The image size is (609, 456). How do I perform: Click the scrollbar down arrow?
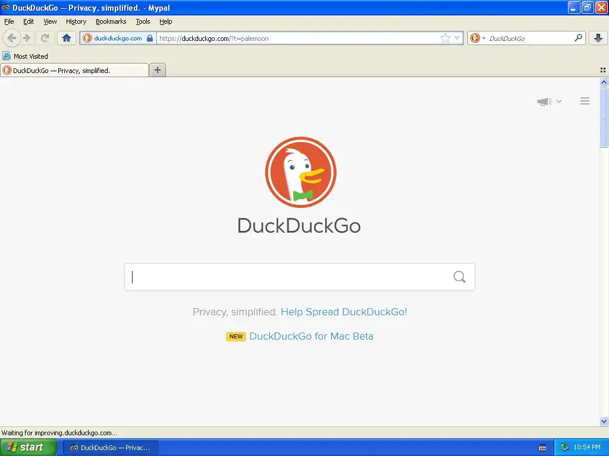point(604,421)
